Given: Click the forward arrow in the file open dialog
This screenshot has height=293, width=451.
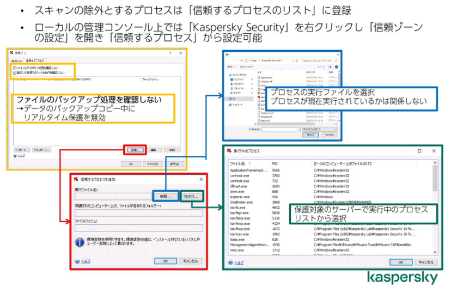Looking at the screenshot, I should point(233,60).
